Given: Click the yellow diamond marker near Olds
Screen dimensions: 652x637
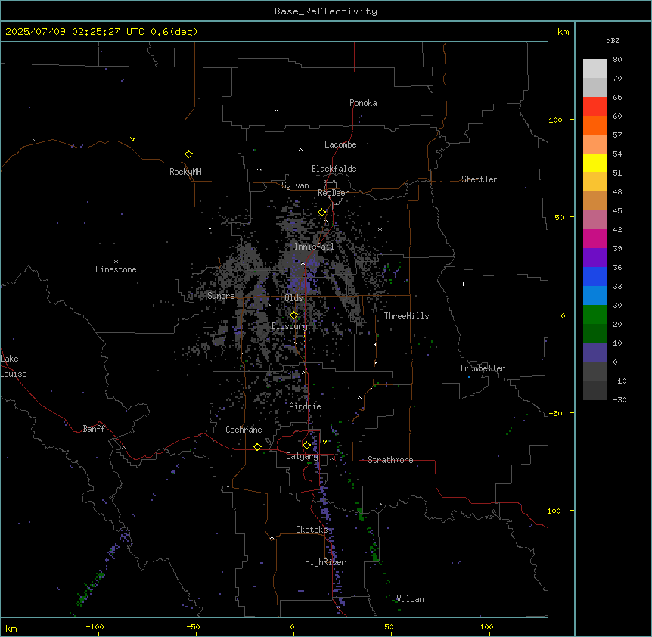Looking at the screenshot, I should 293,315.
